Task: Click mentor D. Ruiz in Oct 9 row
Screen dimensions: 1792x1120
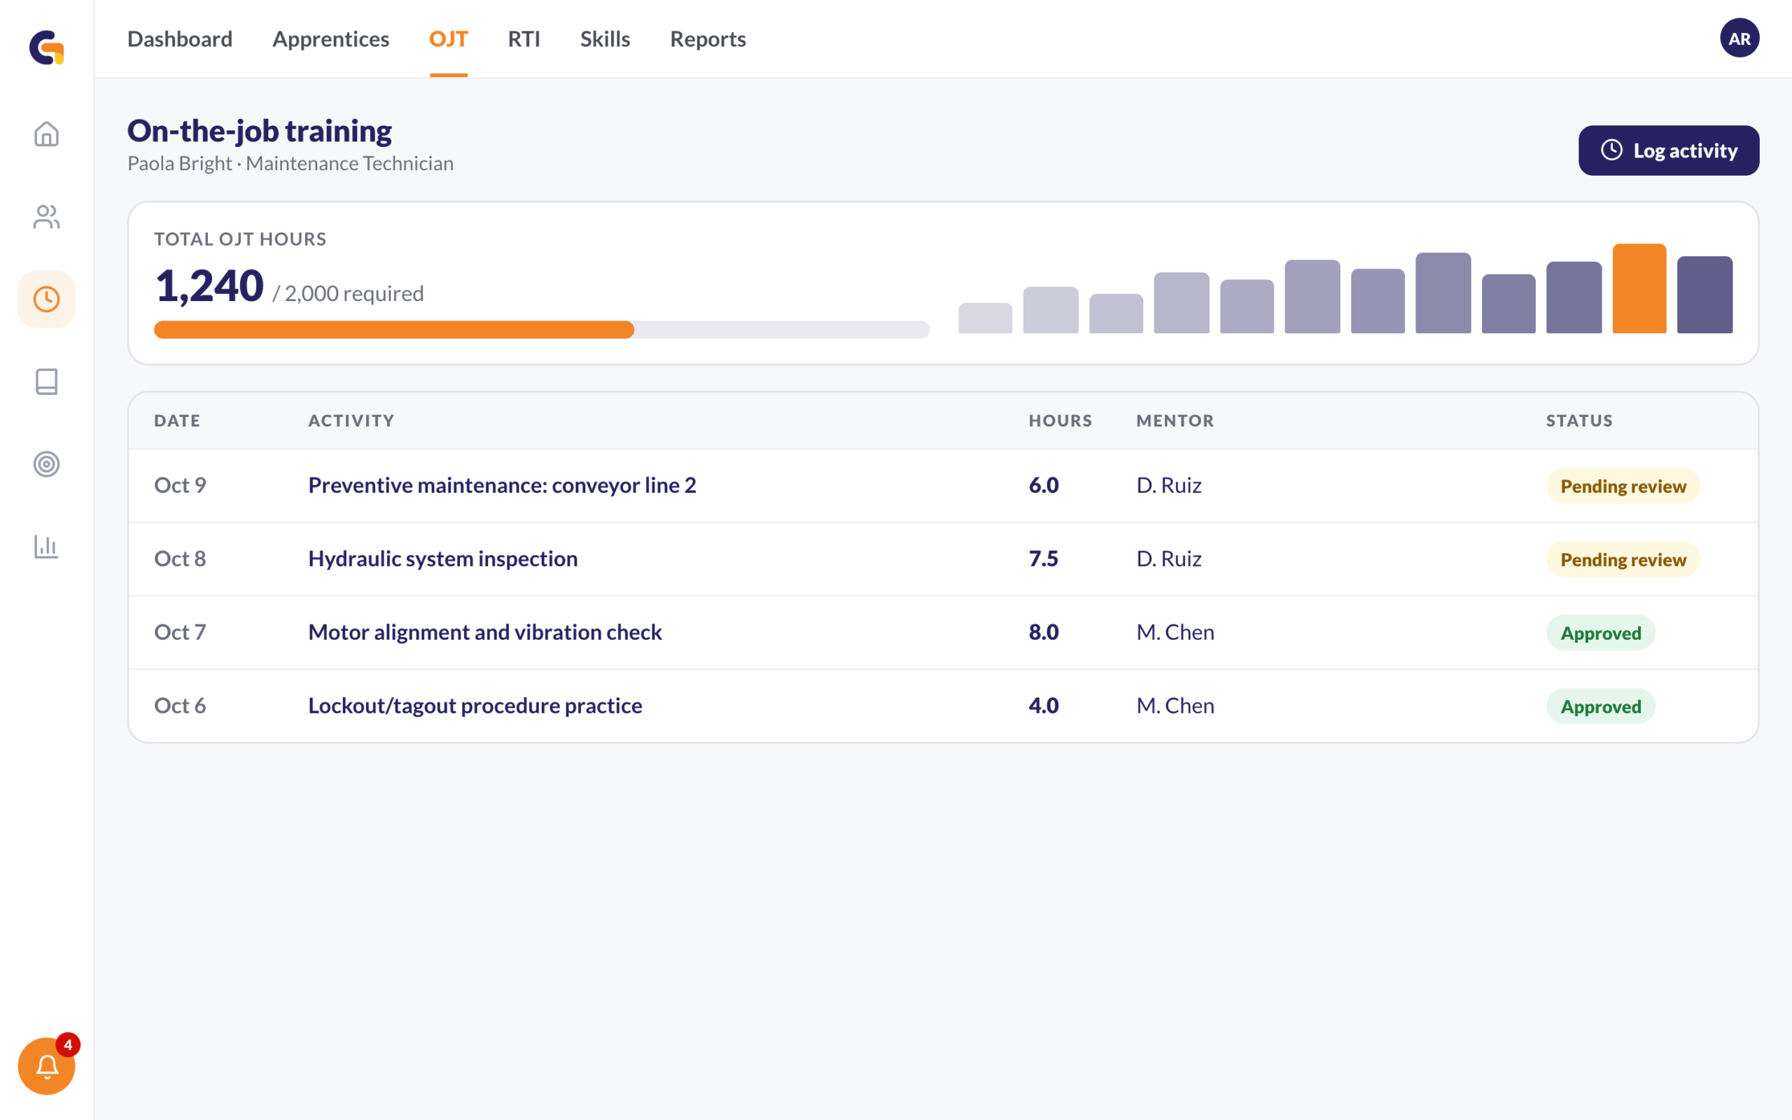Action: [x=1168, y=485]
